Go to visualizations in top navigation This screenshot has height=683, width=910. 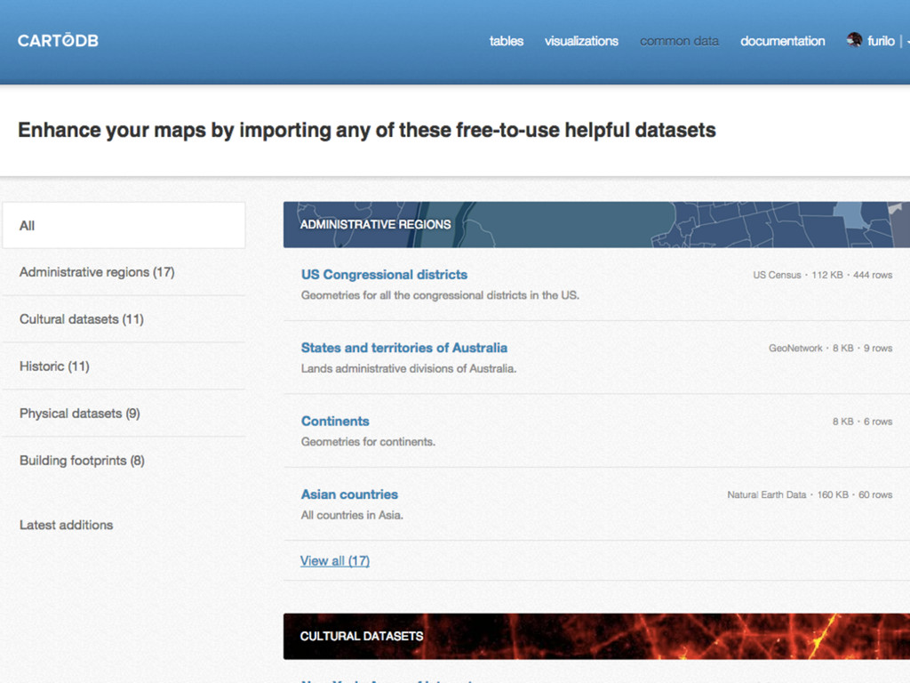pos(581,41)
